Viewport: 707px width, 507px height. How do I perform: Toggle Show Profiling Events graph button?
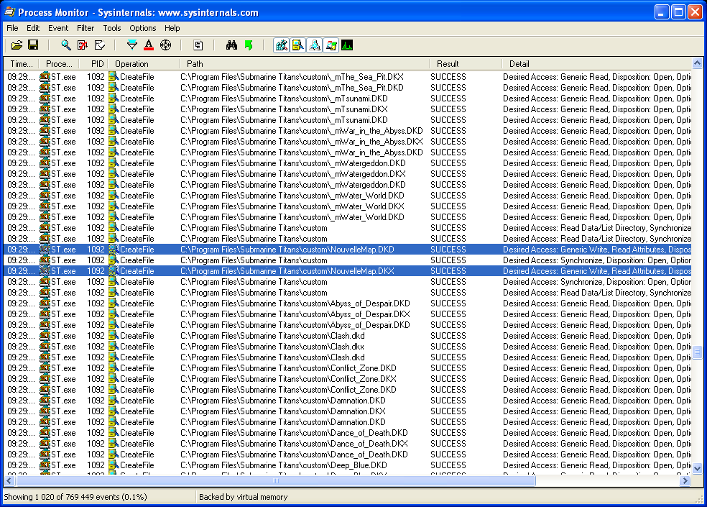pos(347,45)
